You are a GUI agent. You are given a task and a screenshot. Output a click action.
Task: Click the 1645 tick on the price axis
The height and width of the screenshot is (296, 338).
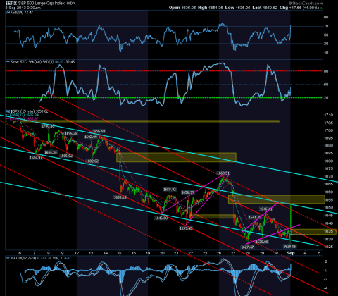[329, 215]
